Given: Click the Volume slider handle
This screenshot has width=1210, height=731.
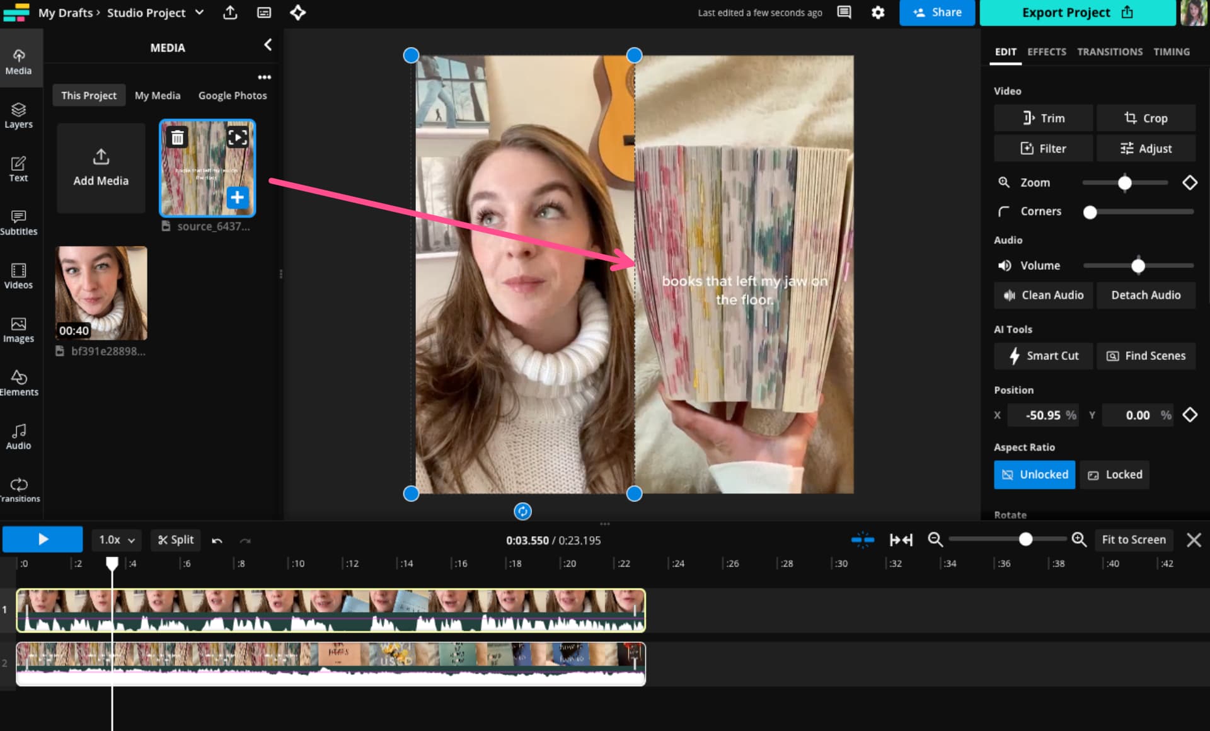Looking at the screenshot, I should [1138, 266].
